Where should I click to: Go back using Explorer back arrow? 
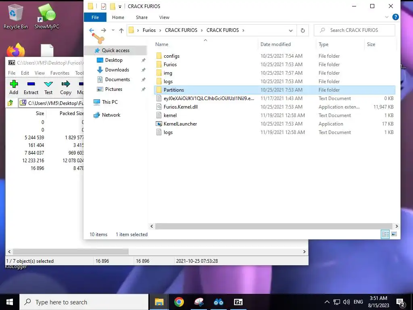pyautogui.click(x=92, y=30)
